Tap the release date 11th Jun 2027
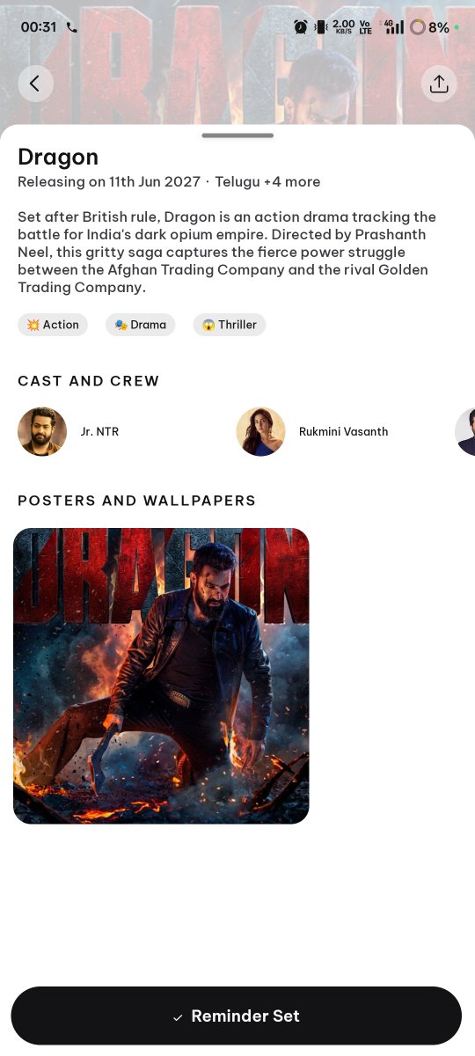This screenshot has height=1056, width=475. (x=155, y=182)
